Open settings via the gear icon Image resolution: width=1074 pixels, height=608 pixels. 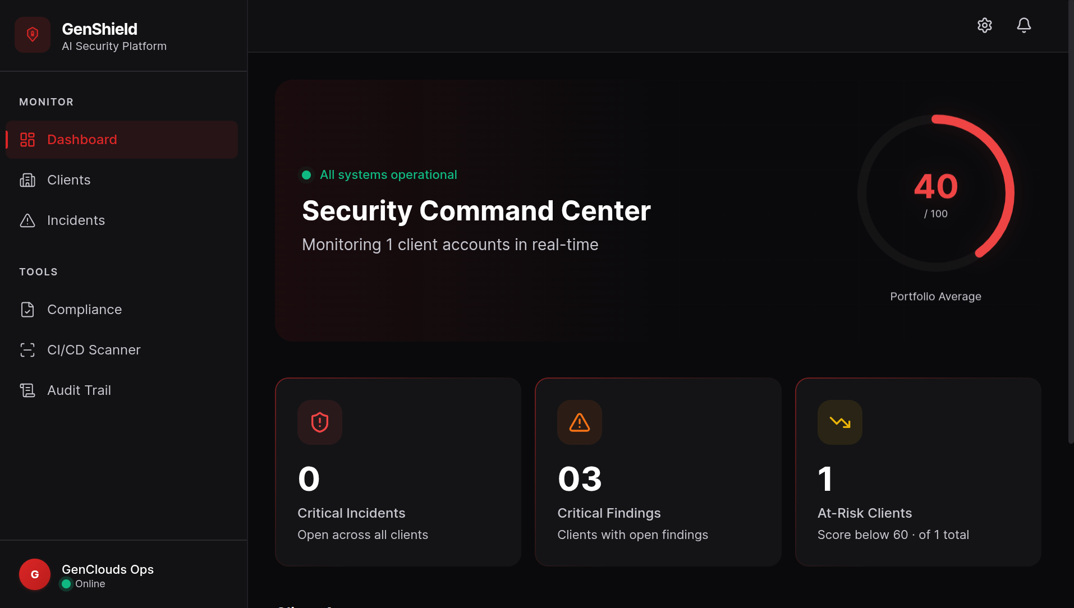[985, 25]
